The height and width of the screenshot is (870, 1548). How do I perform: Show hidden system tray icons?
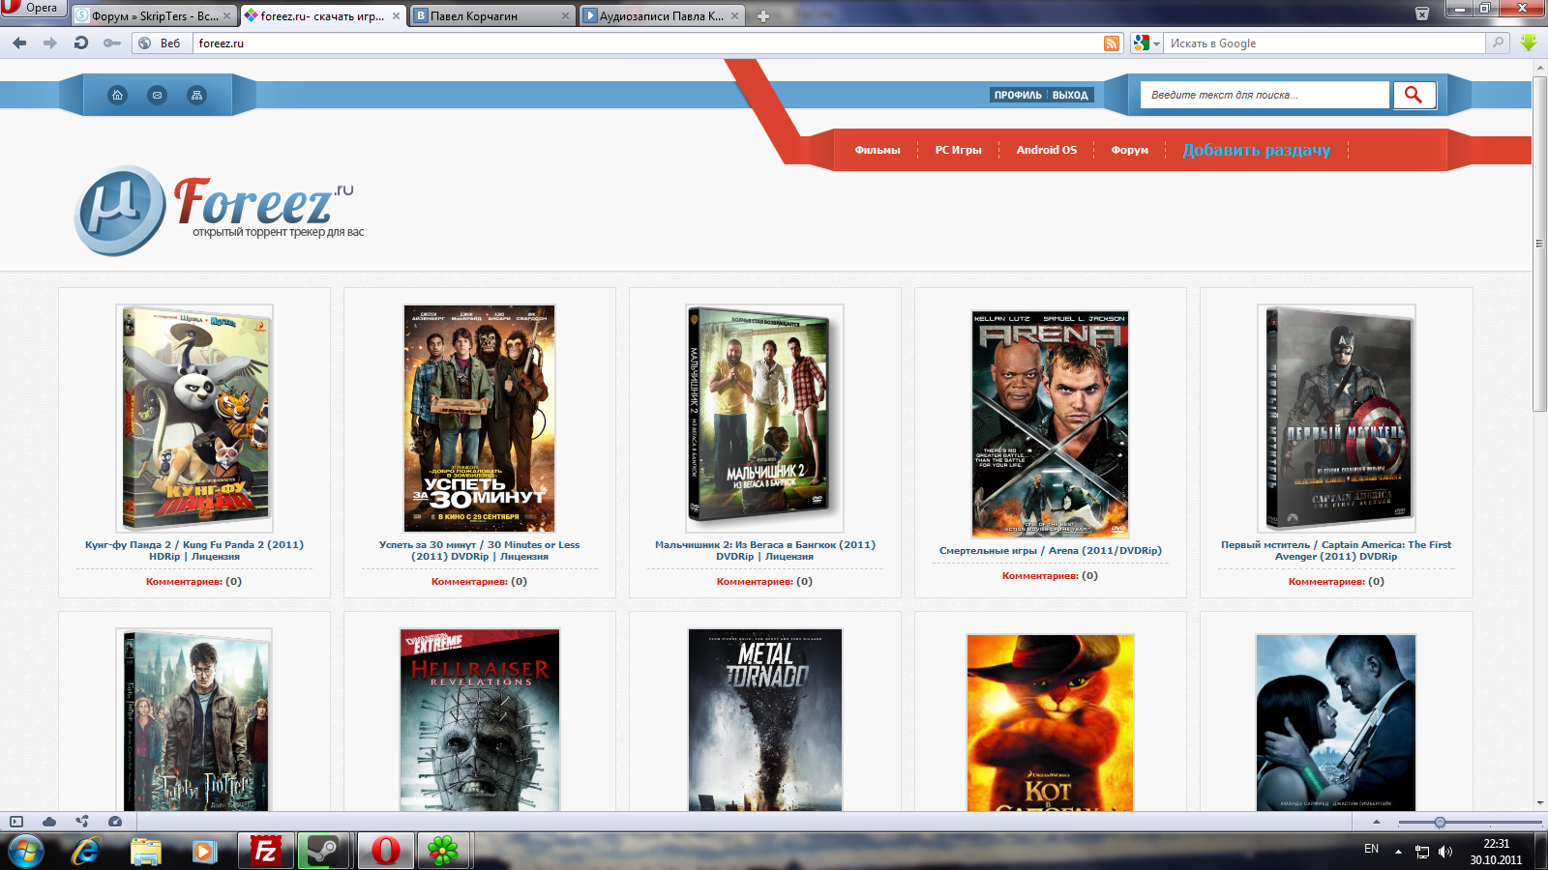1398,851
